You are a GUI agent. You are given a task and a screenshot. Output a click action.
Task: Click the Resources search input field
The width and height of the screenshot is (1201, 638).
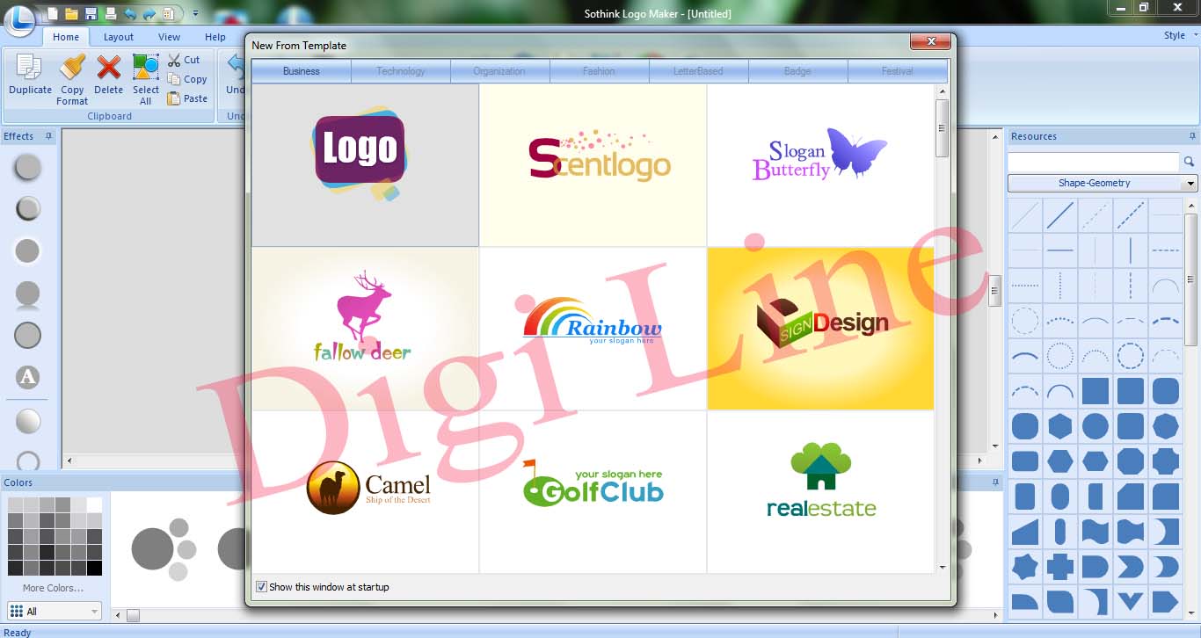pos(1093,162)
